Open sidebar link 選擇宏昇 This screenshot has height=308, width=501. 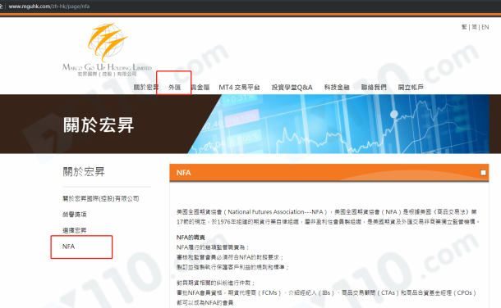tap(74, 230)
